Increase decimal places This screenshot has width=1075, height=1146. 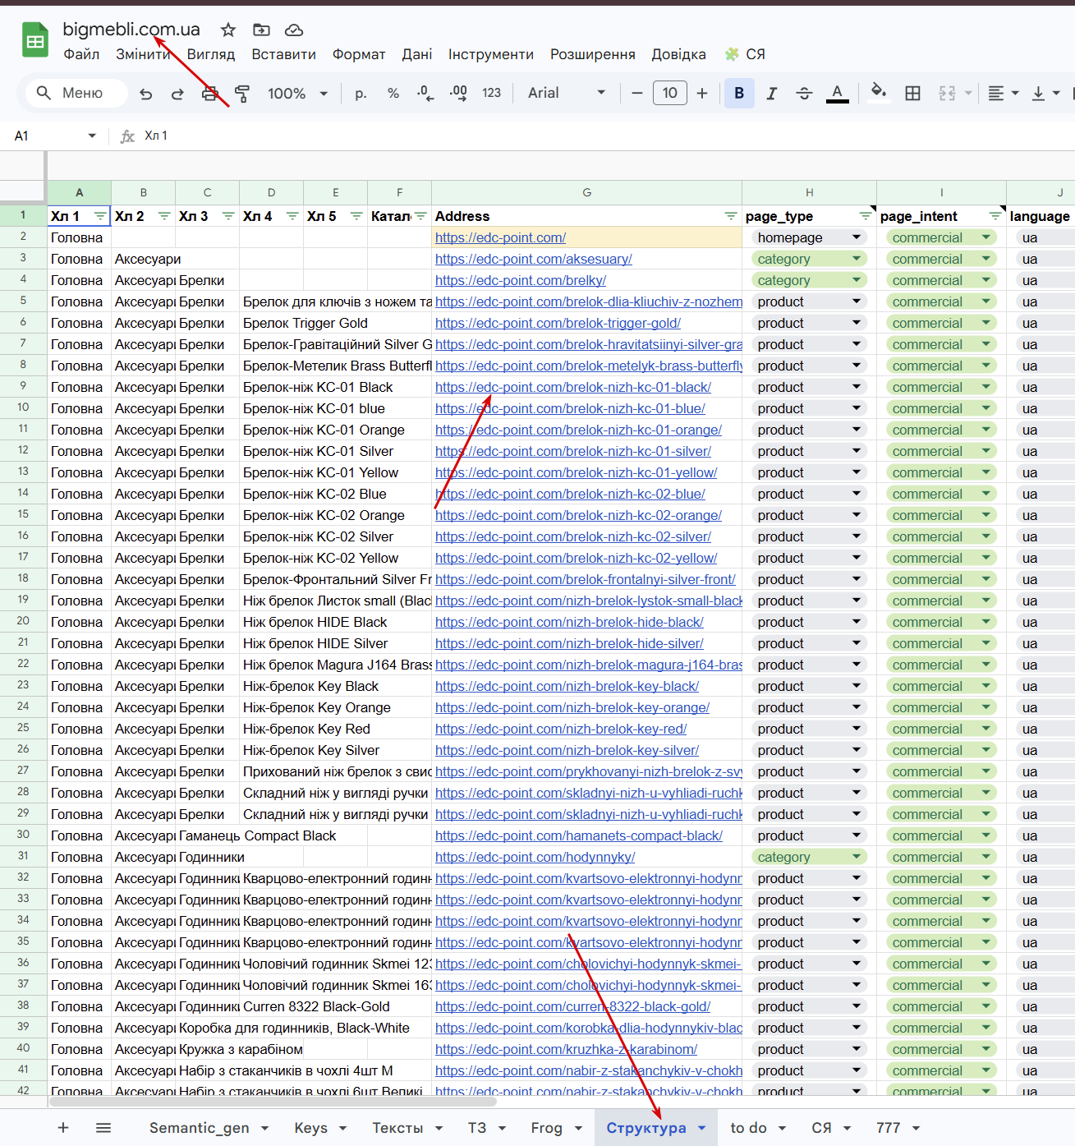[x=458, y=94]
